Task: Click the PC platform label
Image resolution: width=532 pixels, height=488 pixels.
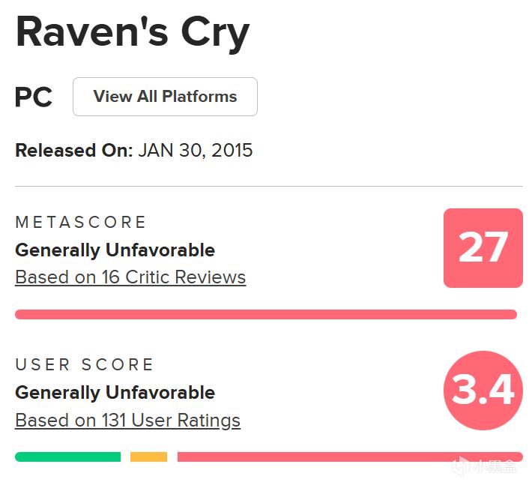Action: [x=34, y=97]
